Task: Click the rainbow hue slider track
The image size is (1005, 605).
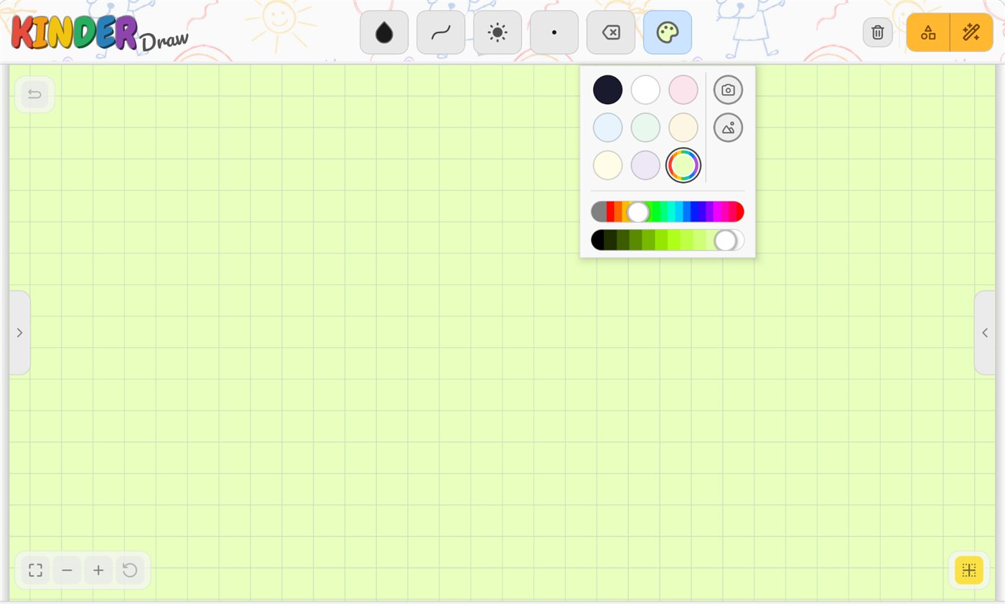Action: (x=668, y=212)
